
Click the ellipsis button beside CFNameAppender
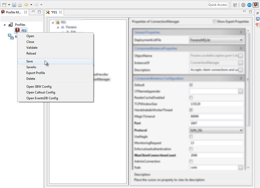click(x=240, y=91)
